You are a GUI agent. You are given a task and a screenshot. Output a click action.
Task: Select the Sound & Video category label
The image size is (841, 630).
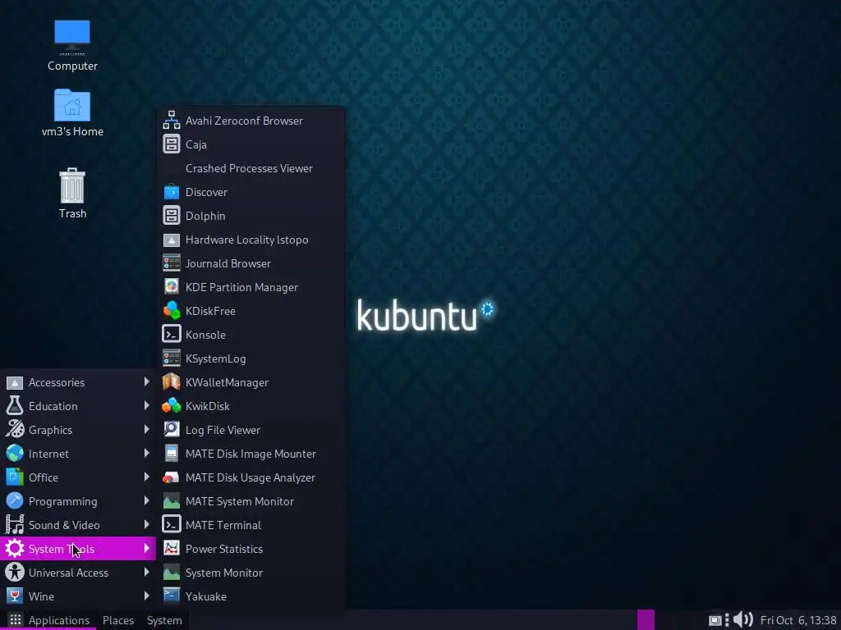(x=64, y=525)
